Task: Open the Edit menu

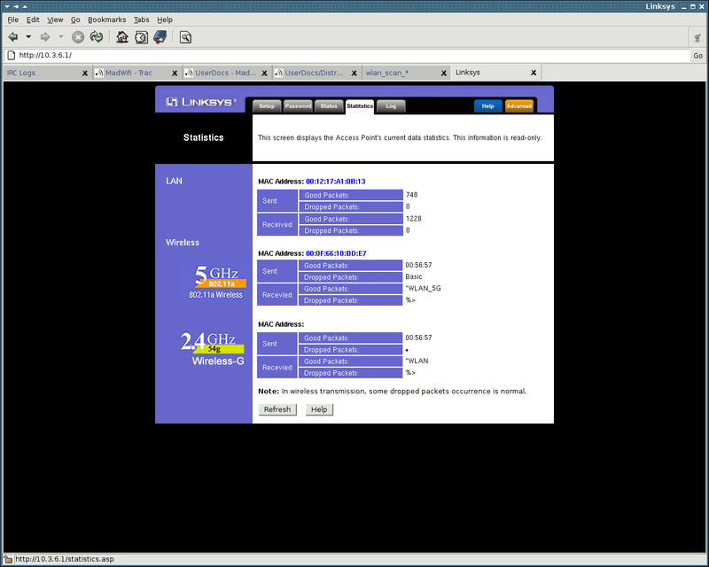Action: 33,19
